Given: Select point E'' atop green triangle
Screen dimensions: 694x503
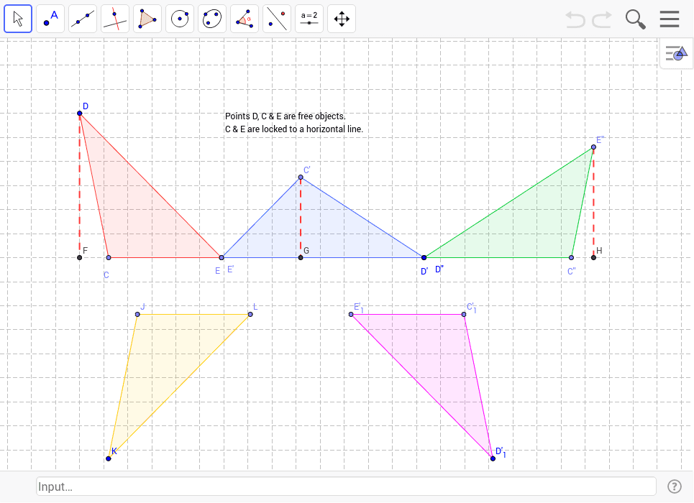Looking at the screenshot, I should (593, 147).
